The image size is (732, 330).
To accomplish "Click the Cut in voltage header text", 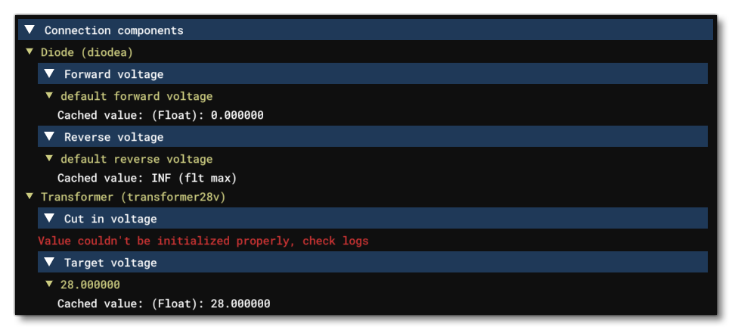I will click(110, 219).
